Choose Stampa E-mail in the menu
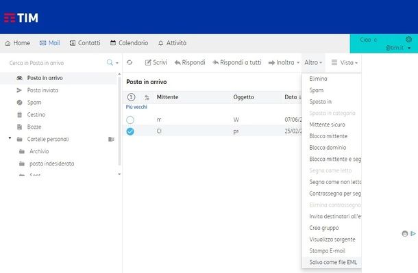The width and height of the screenshot is (418, 273). pos(327,251)
